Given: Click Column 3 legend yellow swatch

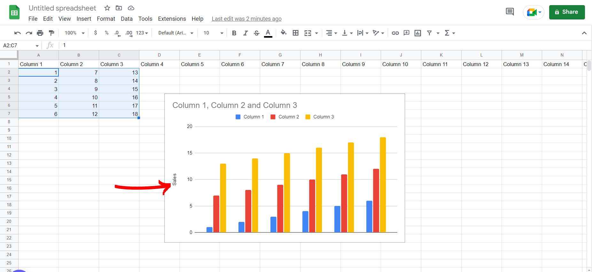Looking at the screenshot, I should tap(308, 117).
